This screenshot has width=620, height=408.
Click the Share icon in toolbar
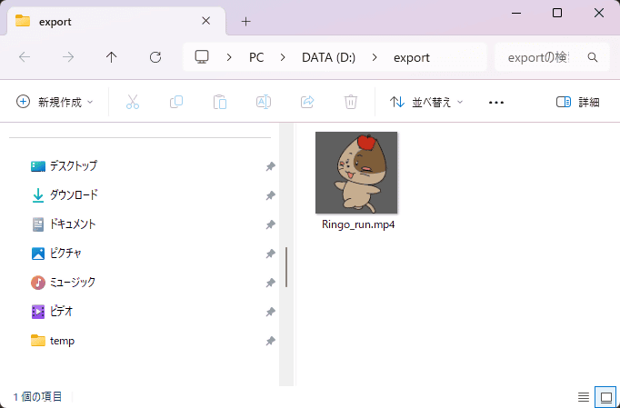coord(307,102)
